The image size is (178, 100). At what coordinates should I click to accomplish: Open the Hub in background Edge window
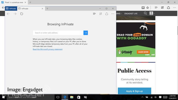click(x=156, y=8)
